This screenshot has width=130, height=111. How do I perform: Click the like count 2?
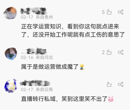103,52
